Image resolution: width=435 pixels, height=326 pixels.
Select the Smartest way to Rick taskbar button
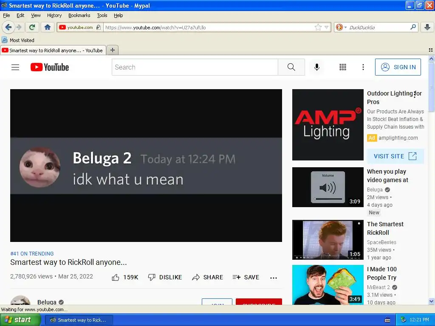click(79, 320)
